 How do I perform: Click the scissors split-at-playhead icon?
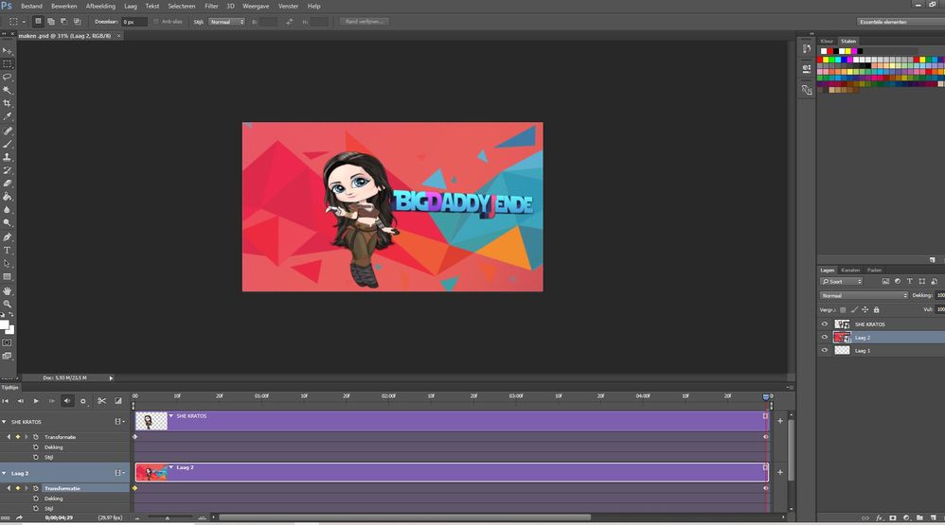[x=102, y=401]
